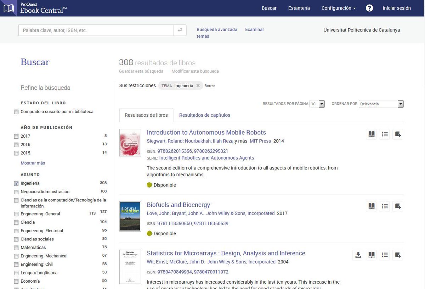Click the keyword search input field
The height and width of the screenshot is (289, 425).
96,30
